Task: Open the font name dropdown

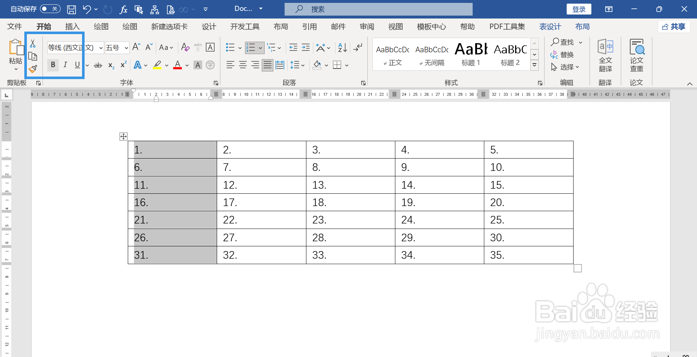Action: (x=101, y=48)
